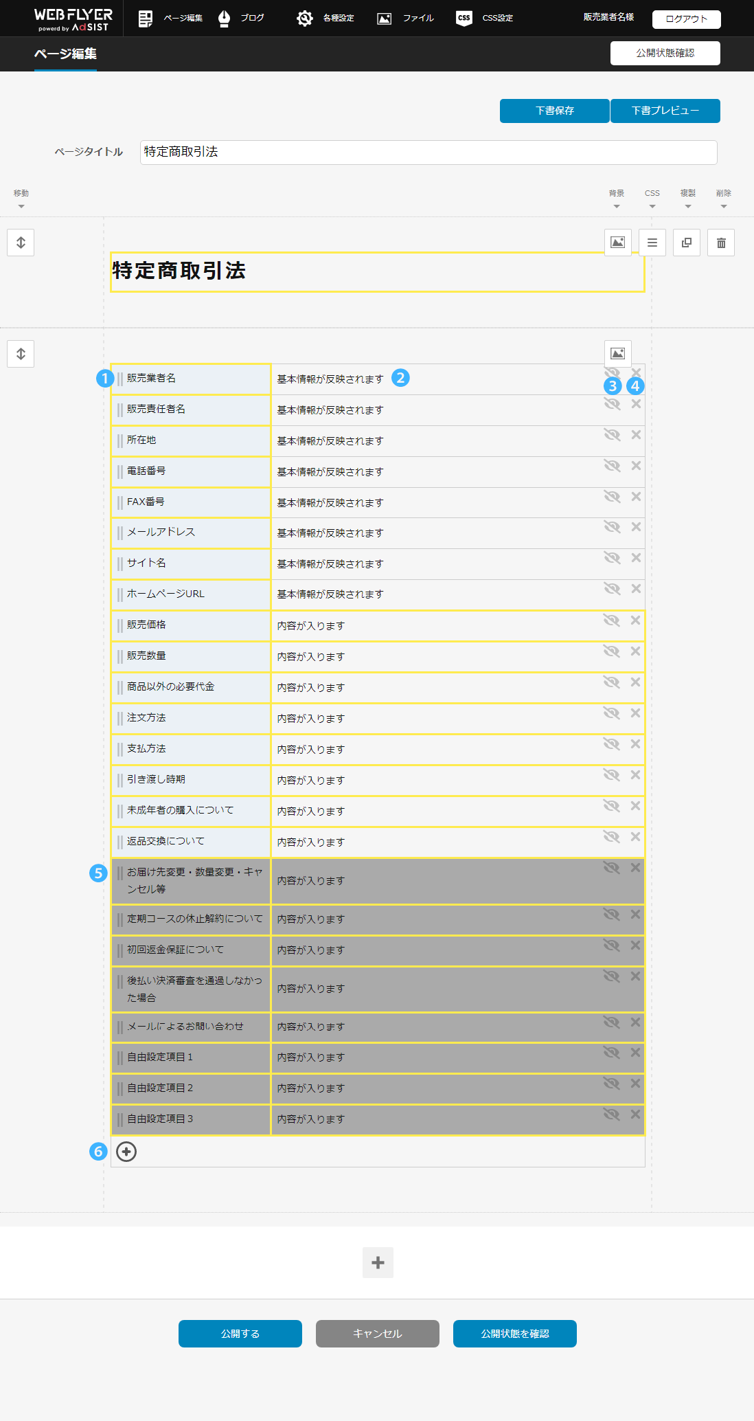Remove the 販売価格 row with X icon

pos(635,620)
